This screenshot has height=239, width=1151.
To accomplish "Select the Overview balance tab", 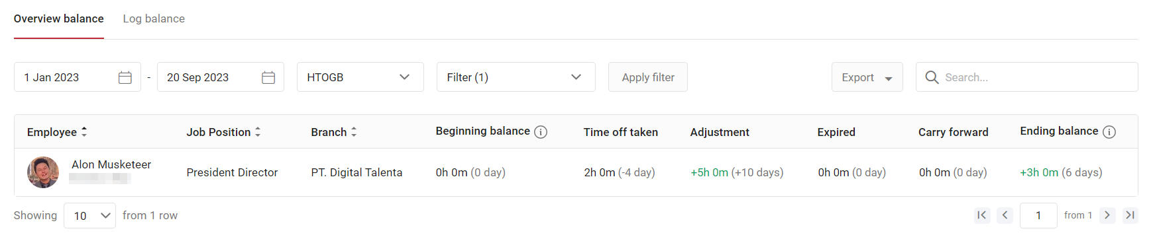I will tap(59, 18).
